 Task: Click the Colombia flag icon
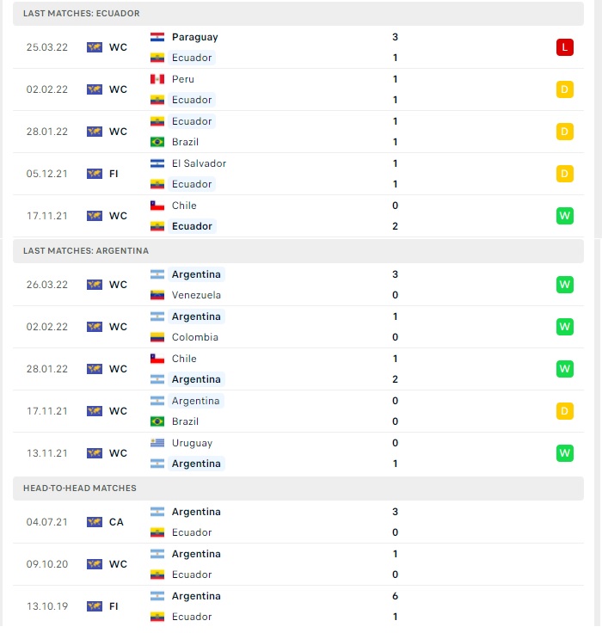(x=157, y=337)
